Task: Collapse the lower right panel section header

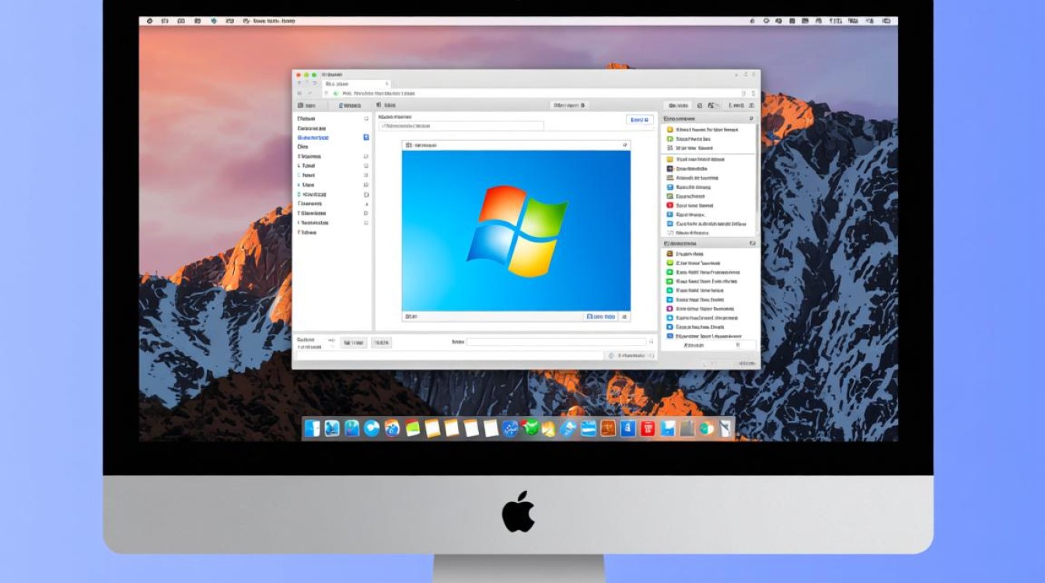Action: pyautogui.click(x=752, y=243)
